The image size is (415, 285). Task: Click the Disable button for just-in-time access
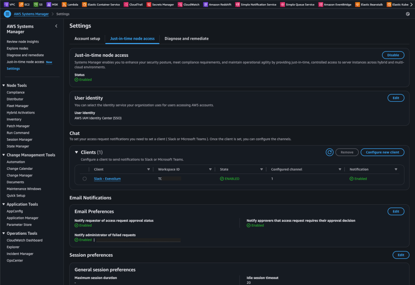coord(393,55)
